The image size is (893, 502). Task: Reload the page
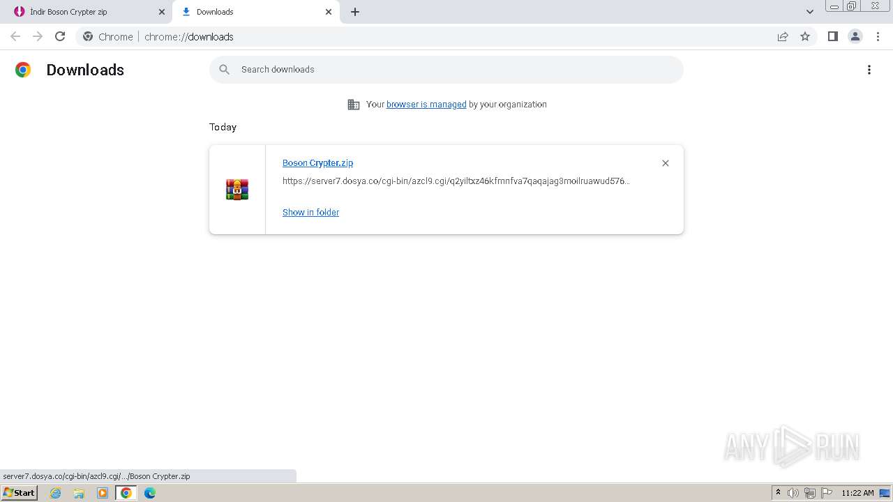coord(60,36)
